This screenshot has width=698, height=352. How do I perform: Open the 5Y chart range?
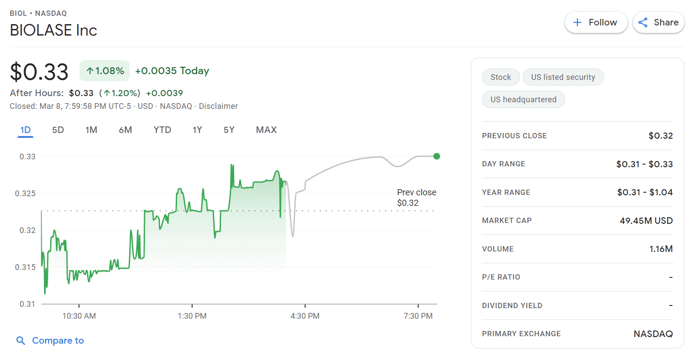(x=229, y=130)
